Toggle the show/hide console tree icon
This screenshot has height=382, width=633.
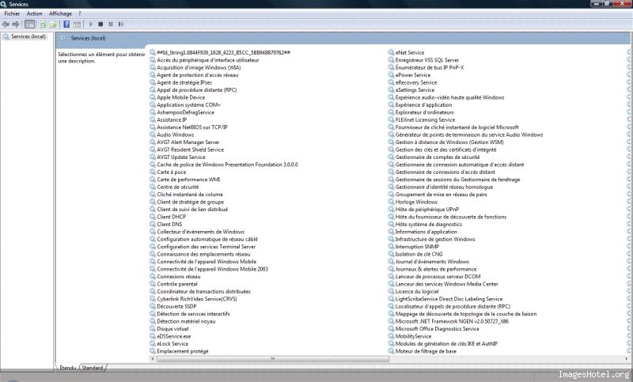(x=29, y=25)
